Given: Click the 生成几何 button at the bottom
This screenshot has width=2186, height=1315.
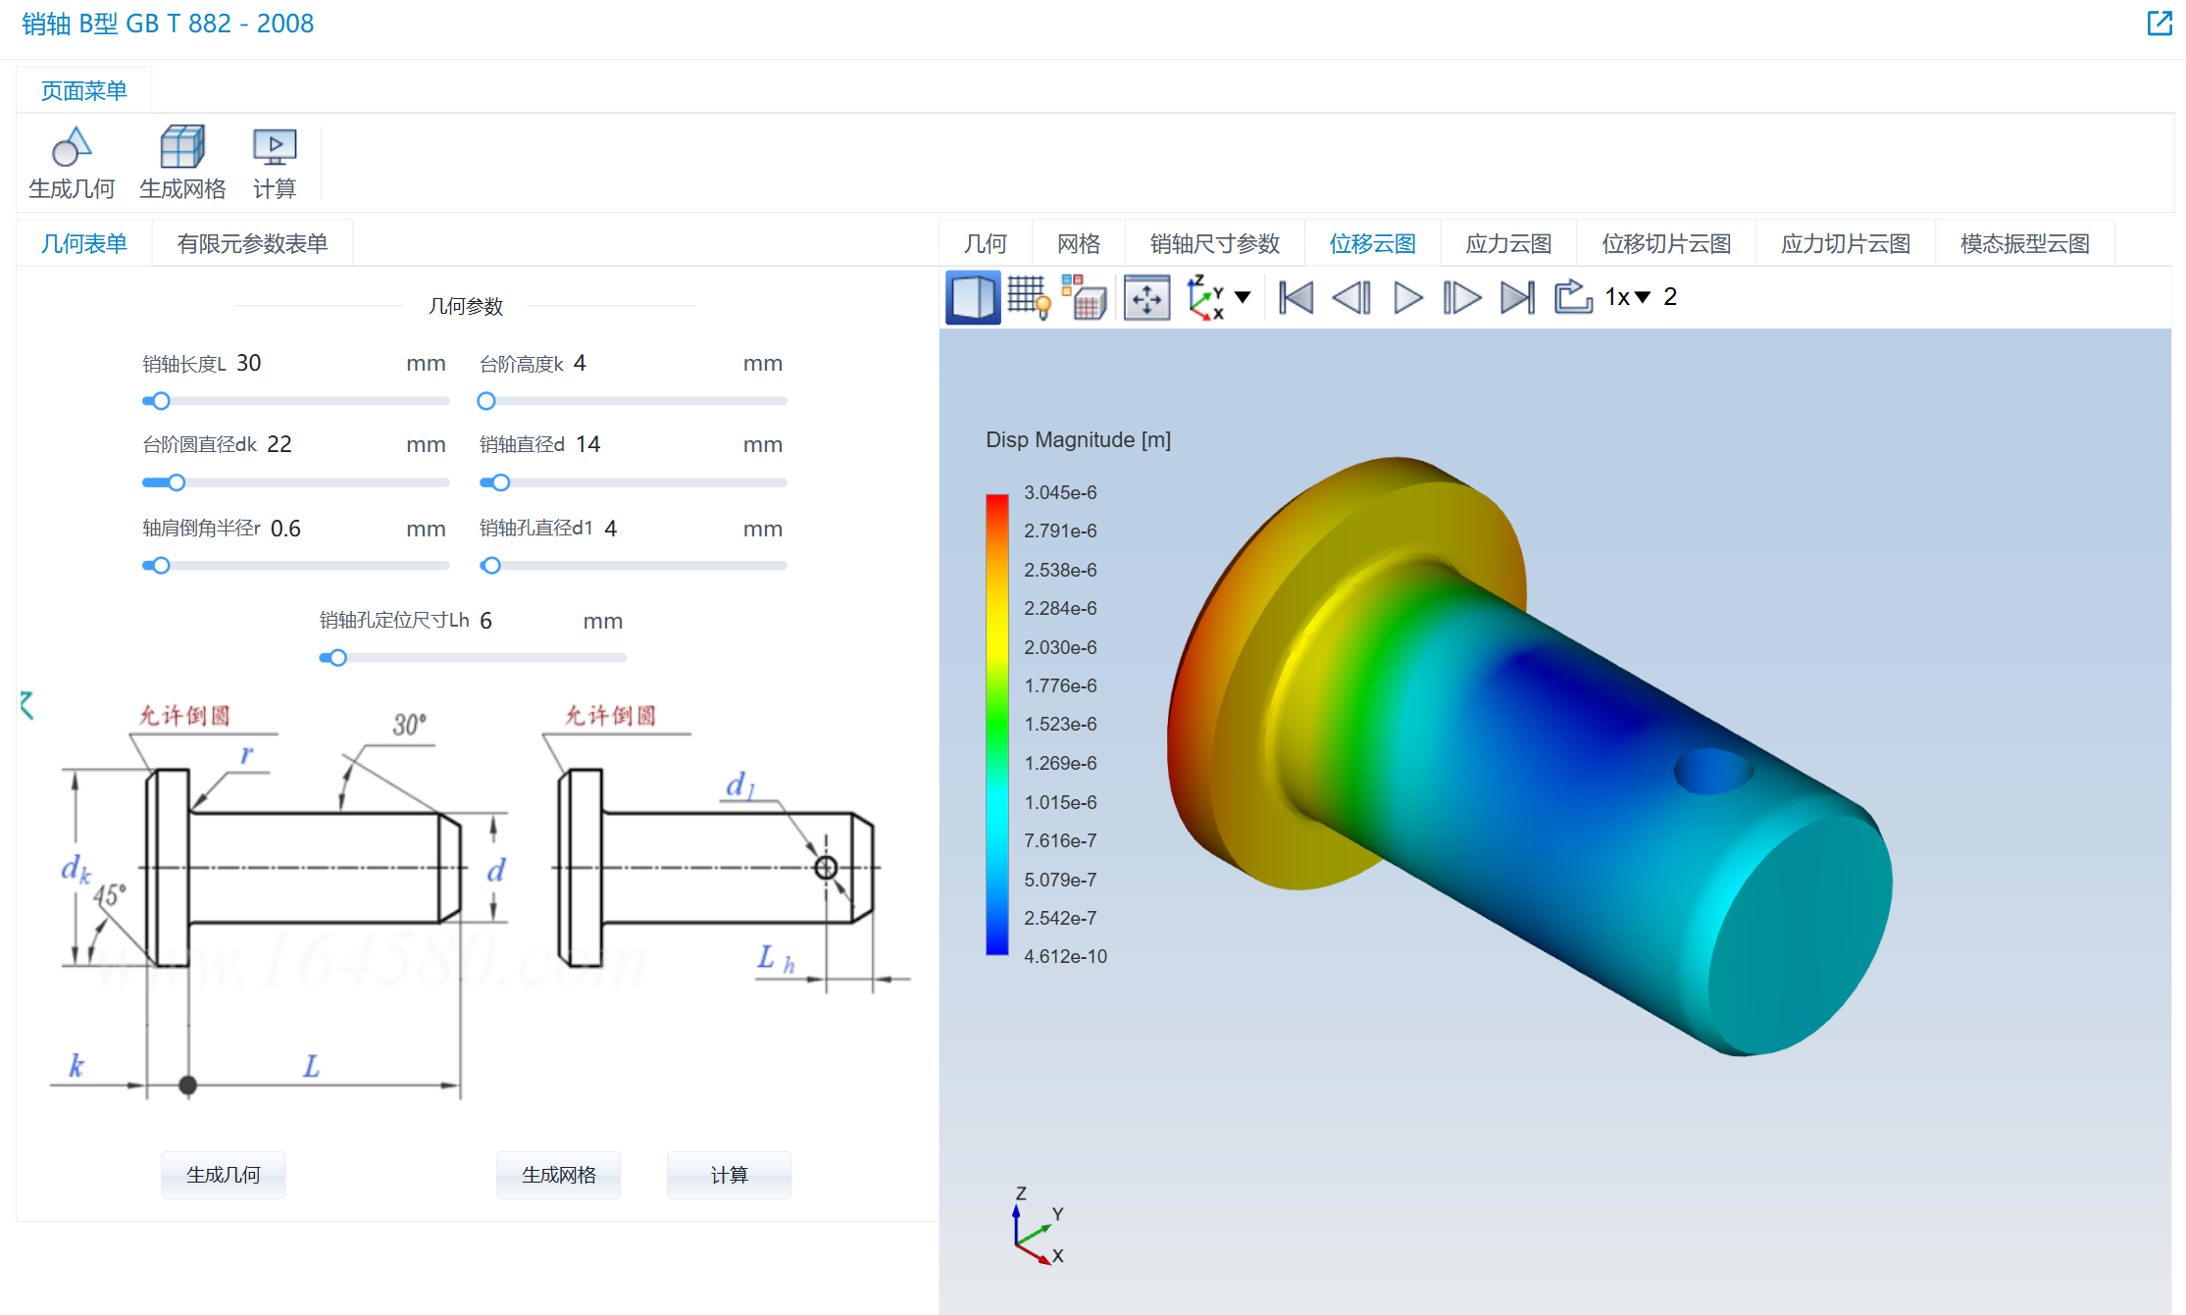Looking at the screenshot, I should click(224, 1174).
